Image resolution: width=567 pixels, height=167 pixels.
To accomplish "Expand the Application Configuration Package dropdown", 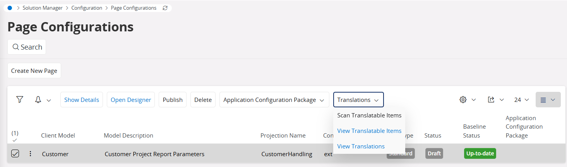I will pyautogui.click(x=274, y=100).
